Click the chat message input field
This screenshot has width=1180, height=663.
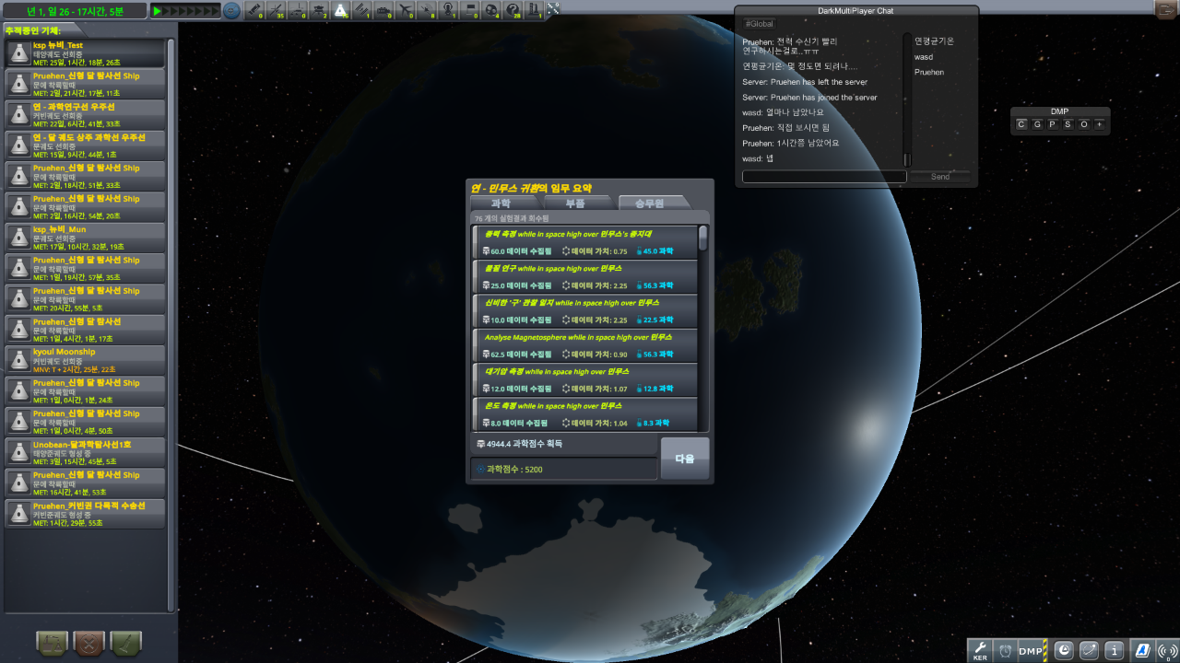[824, 177]
